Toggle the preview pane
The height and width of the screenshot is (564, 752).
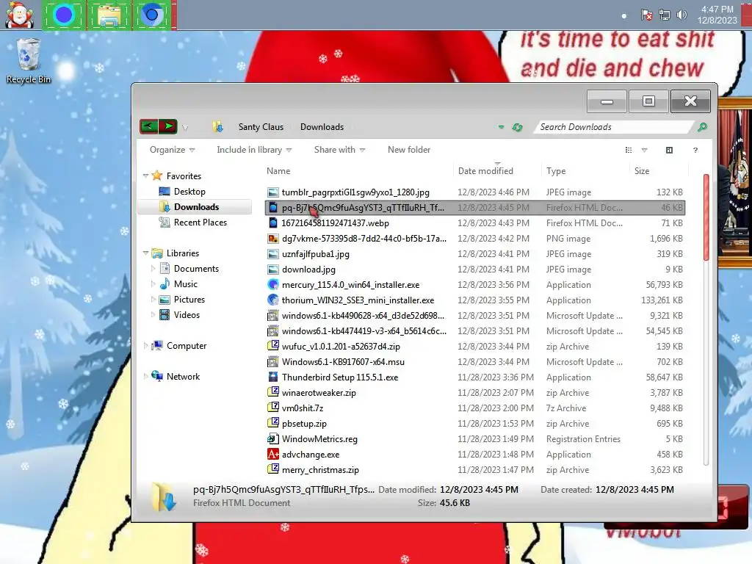click(x=669, y=150)
